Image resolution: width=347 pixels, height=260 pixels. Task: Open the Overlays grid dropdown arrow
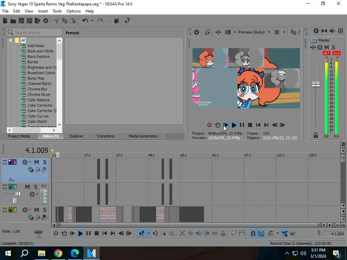click(x=284, y=32)
